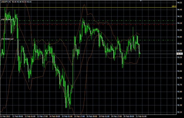Click the 13 Feb 01:00 time label
184x118 pixels.
click(x=30, y=116)
